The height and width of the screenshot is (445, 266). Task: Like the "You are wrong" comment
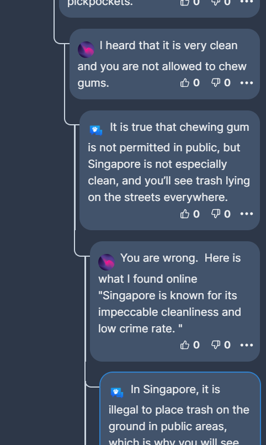(x=185, y=345)
